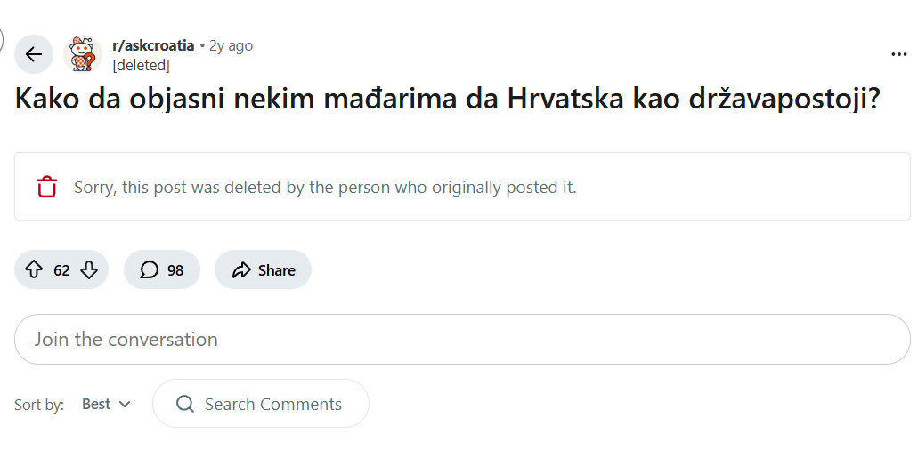Expand the Sort by Best dropdown
This screenshot has width=918, height=458.
click(x=105, y=405)
